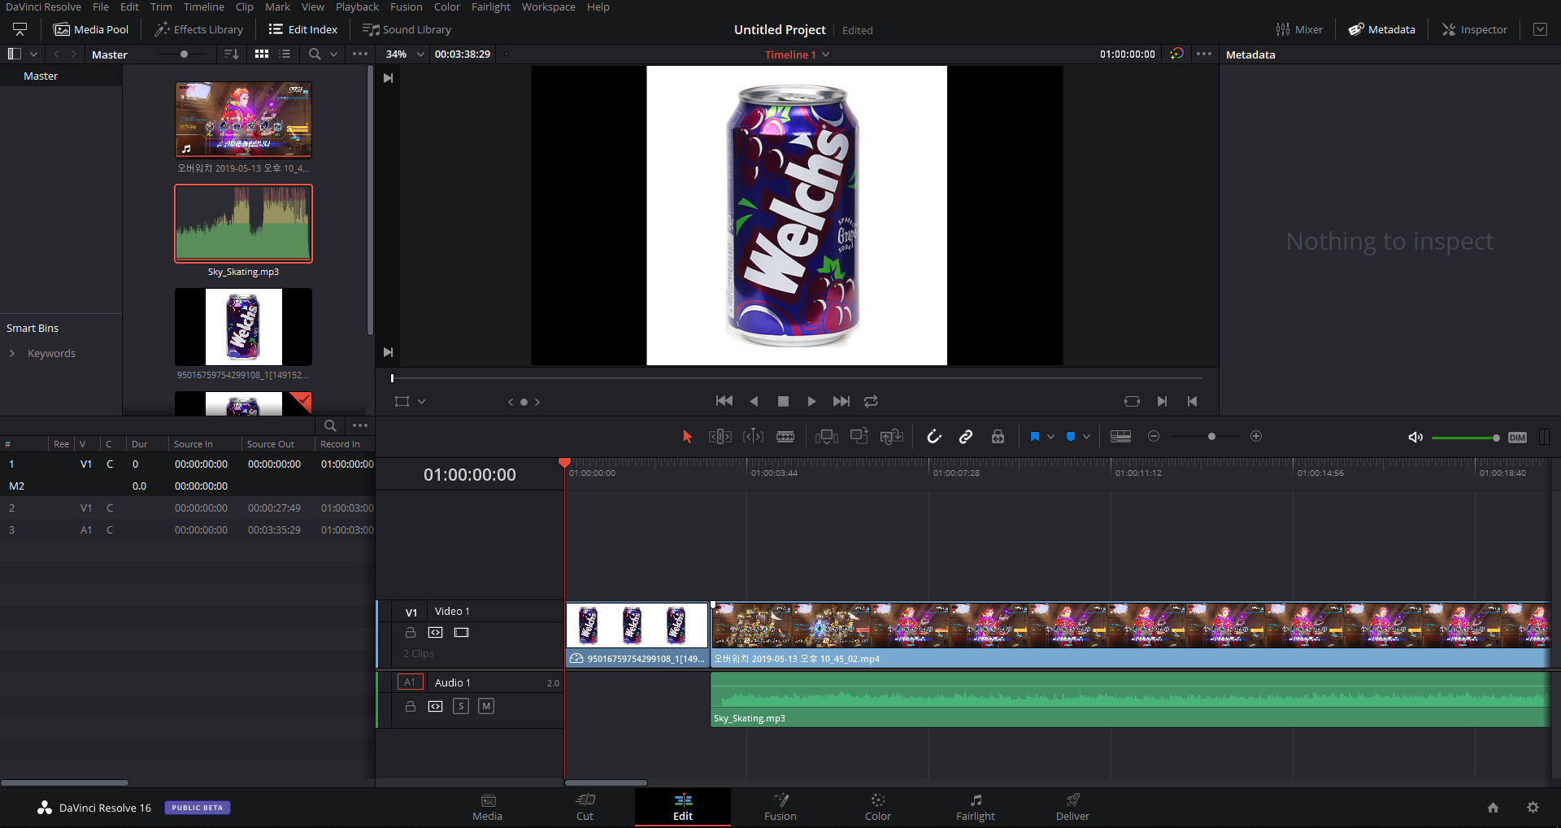This screenshot has height=828, width=1561.
Task: Click the Replace Clip icon
Action: click(892, 437)
